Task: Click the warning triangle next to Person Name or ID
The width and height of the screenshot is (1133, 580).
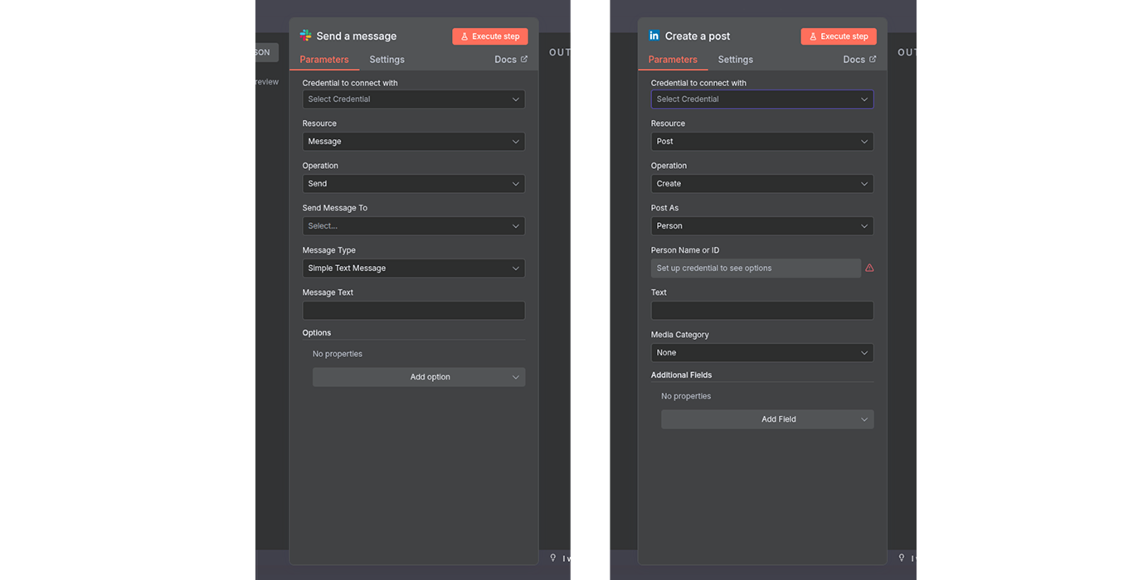Action: [869, 267]
